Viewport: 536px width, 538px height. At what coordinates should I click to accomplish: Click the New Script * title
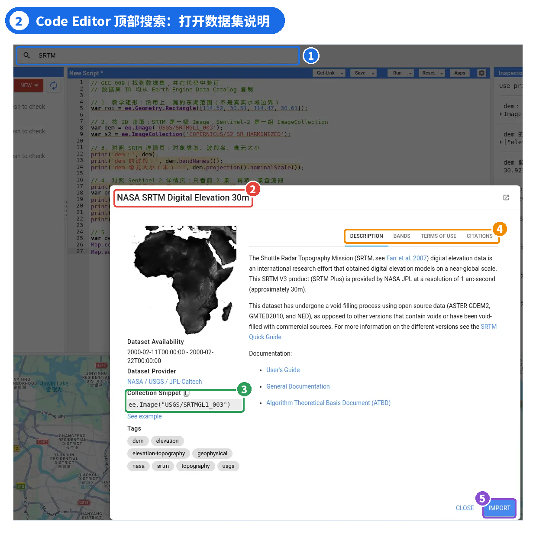(86, 73)
